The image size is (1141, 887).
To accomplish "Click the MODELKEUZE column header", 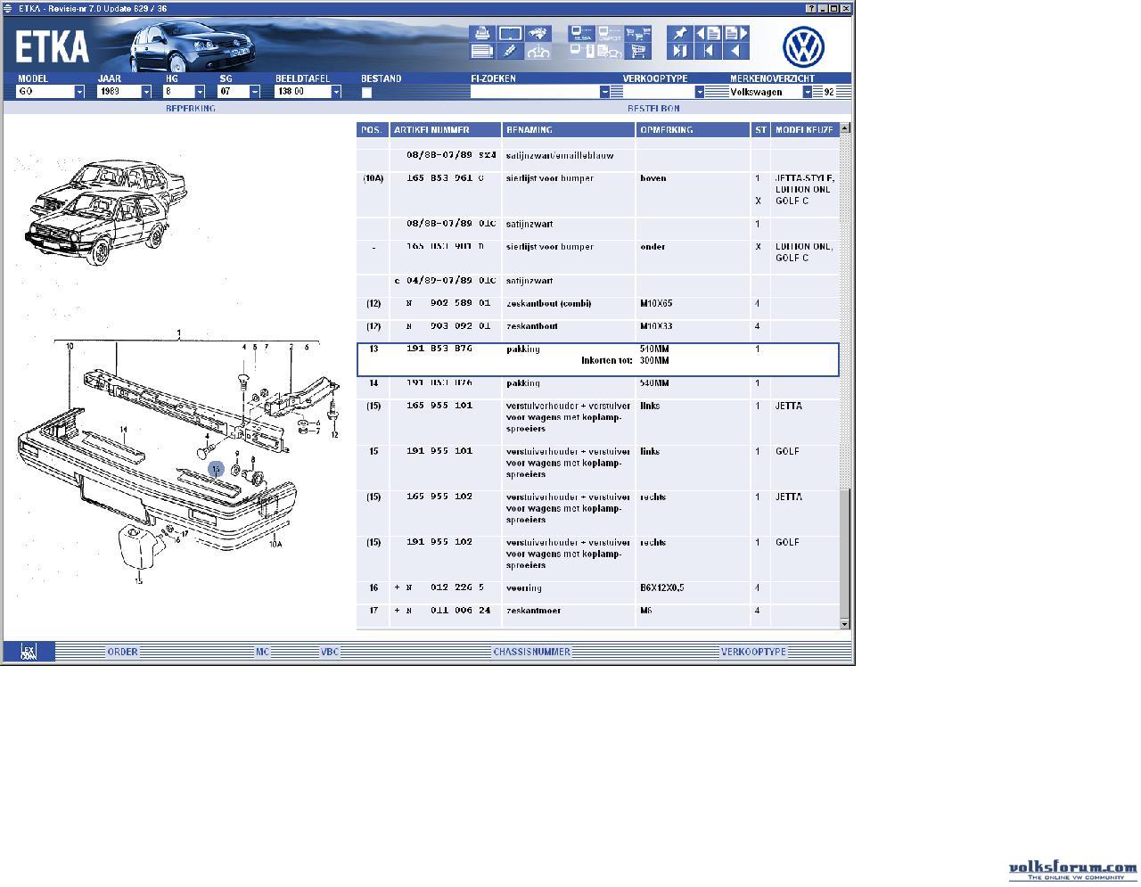I will tap(805, 129).
